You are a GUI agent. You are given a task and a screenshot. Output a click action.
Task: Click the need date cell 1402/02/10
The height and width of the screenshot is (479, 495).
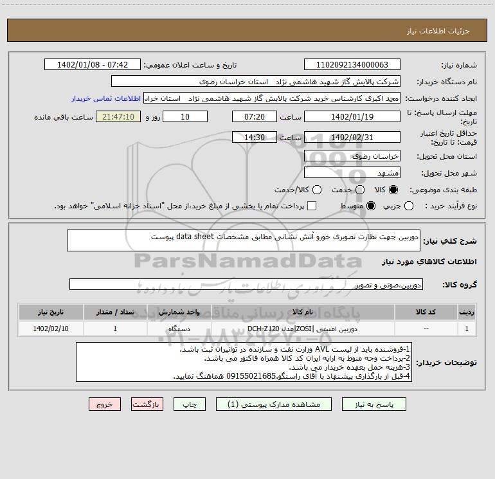(x=51, y=329)
